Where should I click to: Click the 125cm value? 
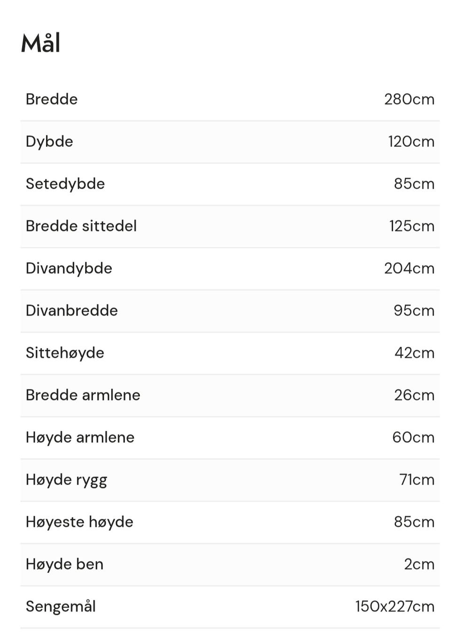point(412,226)
